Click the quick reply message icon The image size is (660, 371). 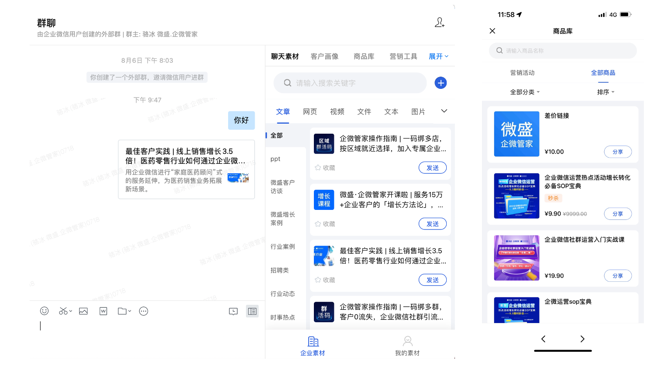[233, 311]
